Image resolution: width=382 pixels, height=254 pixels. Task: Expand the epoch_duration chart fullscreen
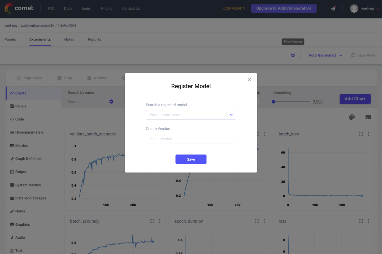257,221
